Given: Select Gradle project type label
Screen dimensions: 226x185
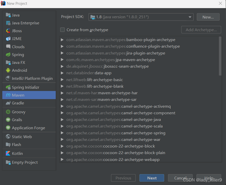Looking at the screenshot, I should point(18,103).
